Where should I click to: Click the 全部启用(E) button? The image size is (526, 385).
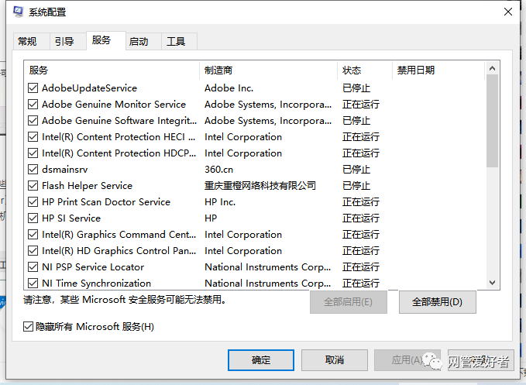348,302
